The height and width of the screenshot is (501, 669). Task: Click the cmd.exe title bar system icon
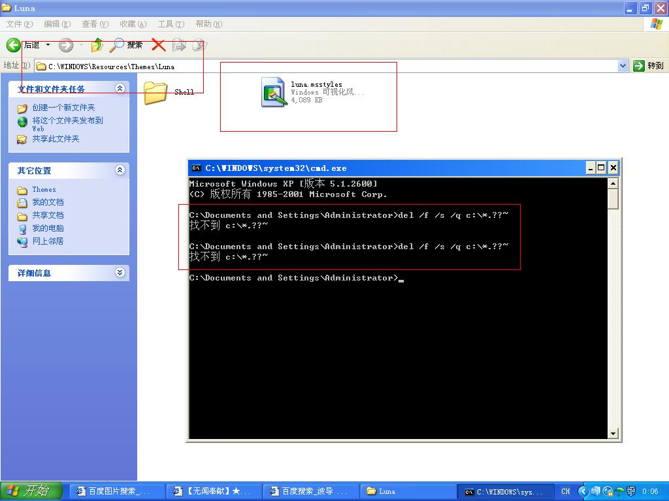tap(196, 168)
